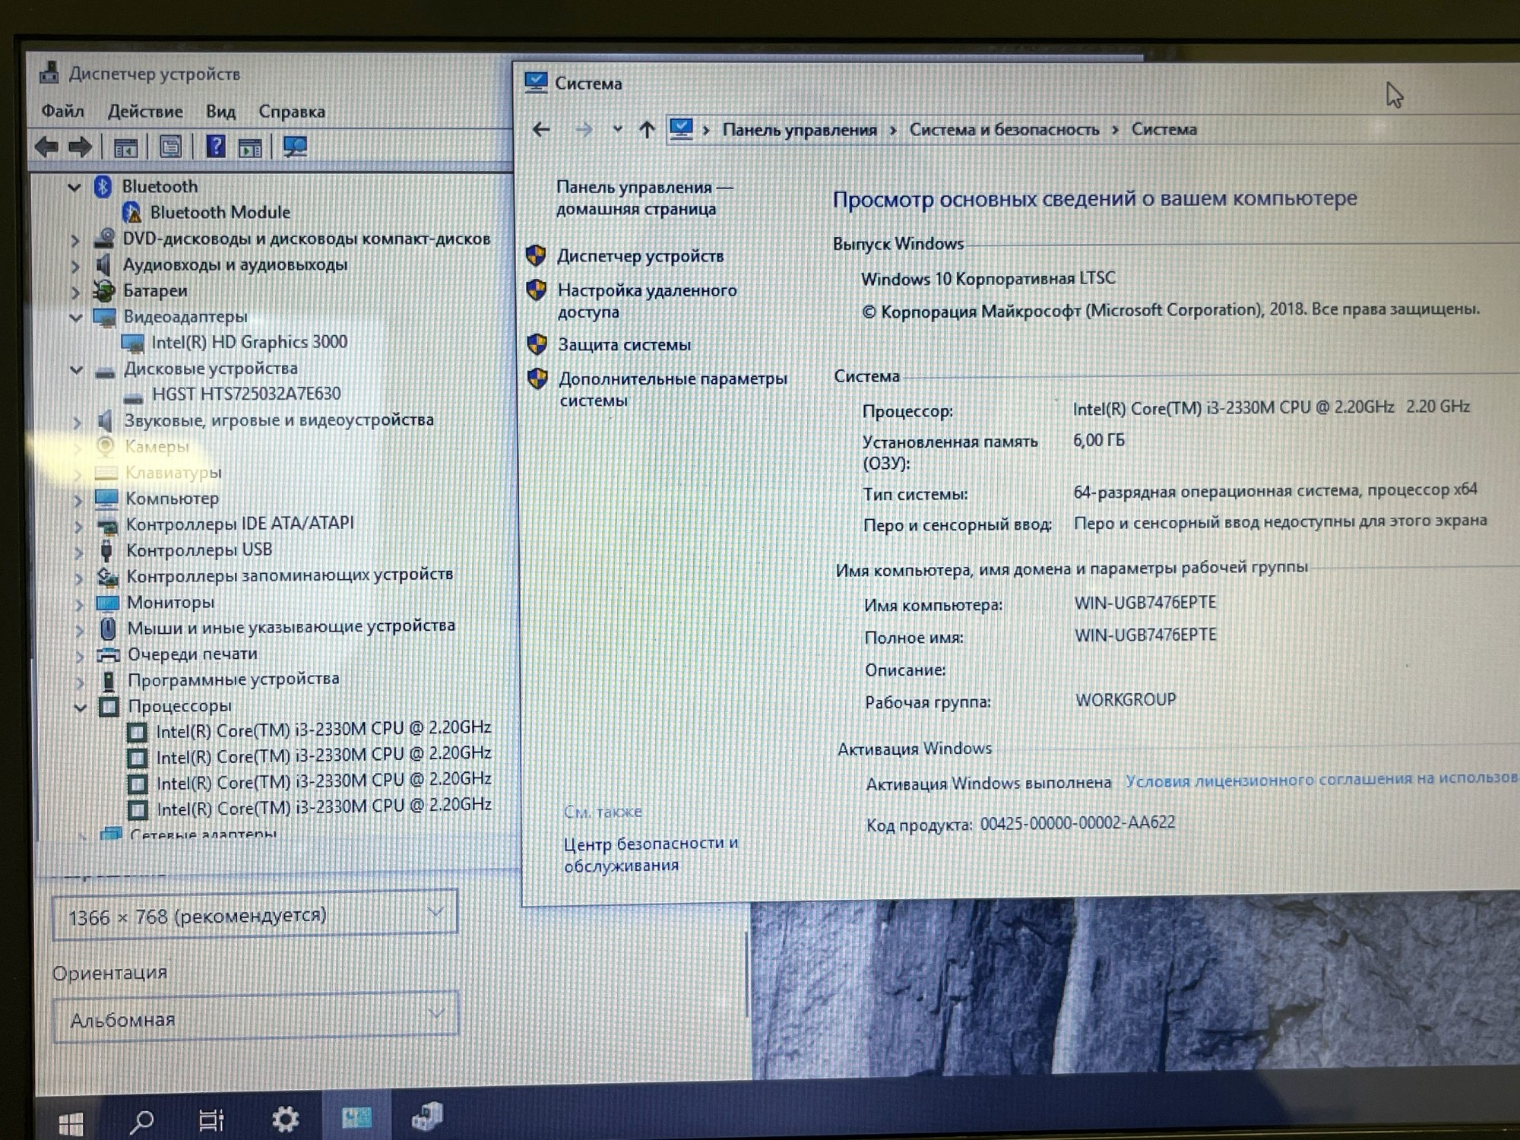Click the Мониторы category icon

[x=108, y=603]
